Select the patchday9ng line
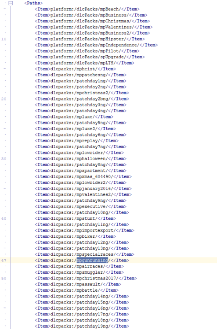Screen dimensions: 217x329 pos(81,200)
